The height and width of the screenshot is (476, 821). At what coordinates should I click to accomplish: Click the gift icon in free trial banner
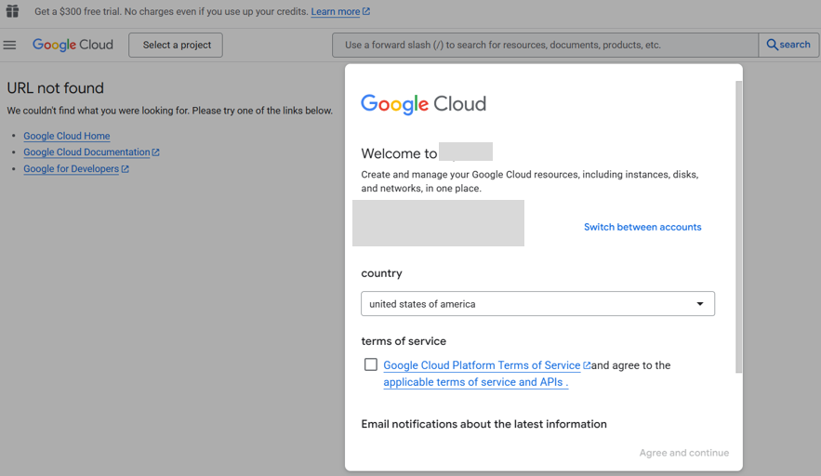[x=12, y=11]
